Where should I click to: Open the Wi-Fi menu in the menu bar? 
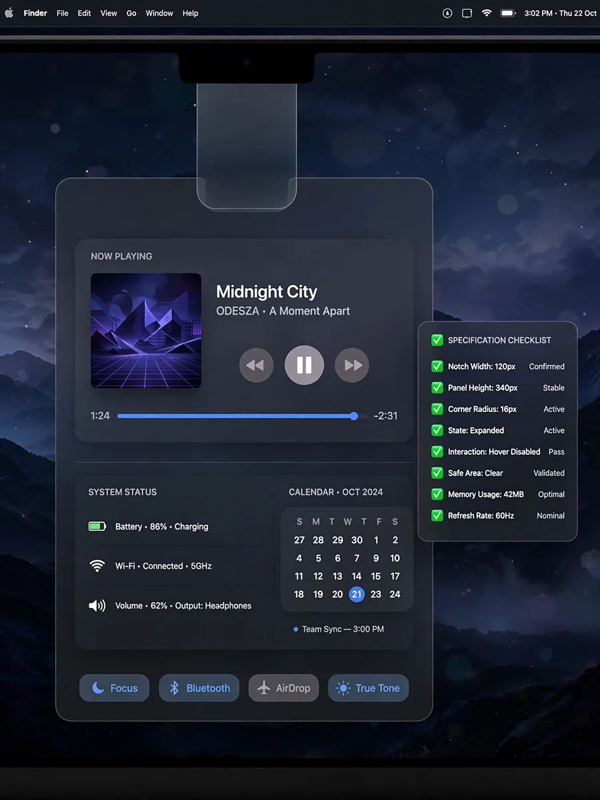coord(487,13)
